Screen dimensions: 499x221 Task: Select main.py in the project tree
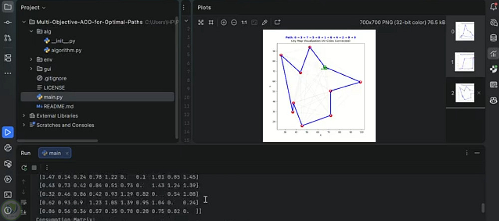(x=97, y=97)
